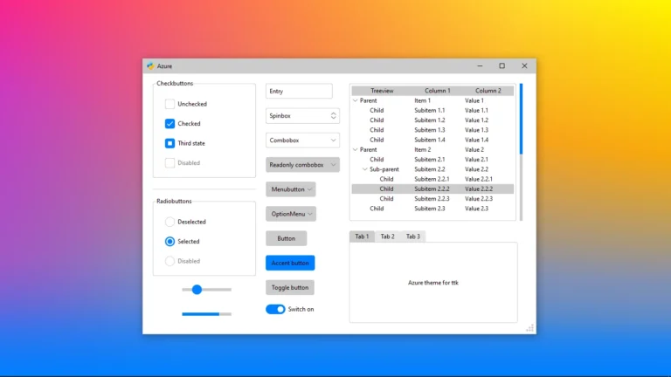Select the Deselected radiobutton
Viewport: 671px width, 377px height.
pos(169,222)
